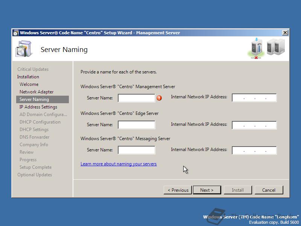
Task: Focus the Messaging Server Name field
Action: pyautogui.click(x=137, y=150)
